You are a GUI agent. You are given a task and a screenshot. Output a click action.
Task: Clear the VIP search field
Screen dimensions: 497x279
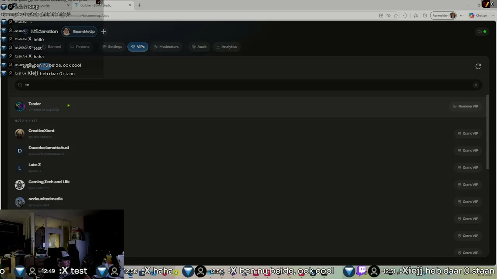tap(476, 85)
